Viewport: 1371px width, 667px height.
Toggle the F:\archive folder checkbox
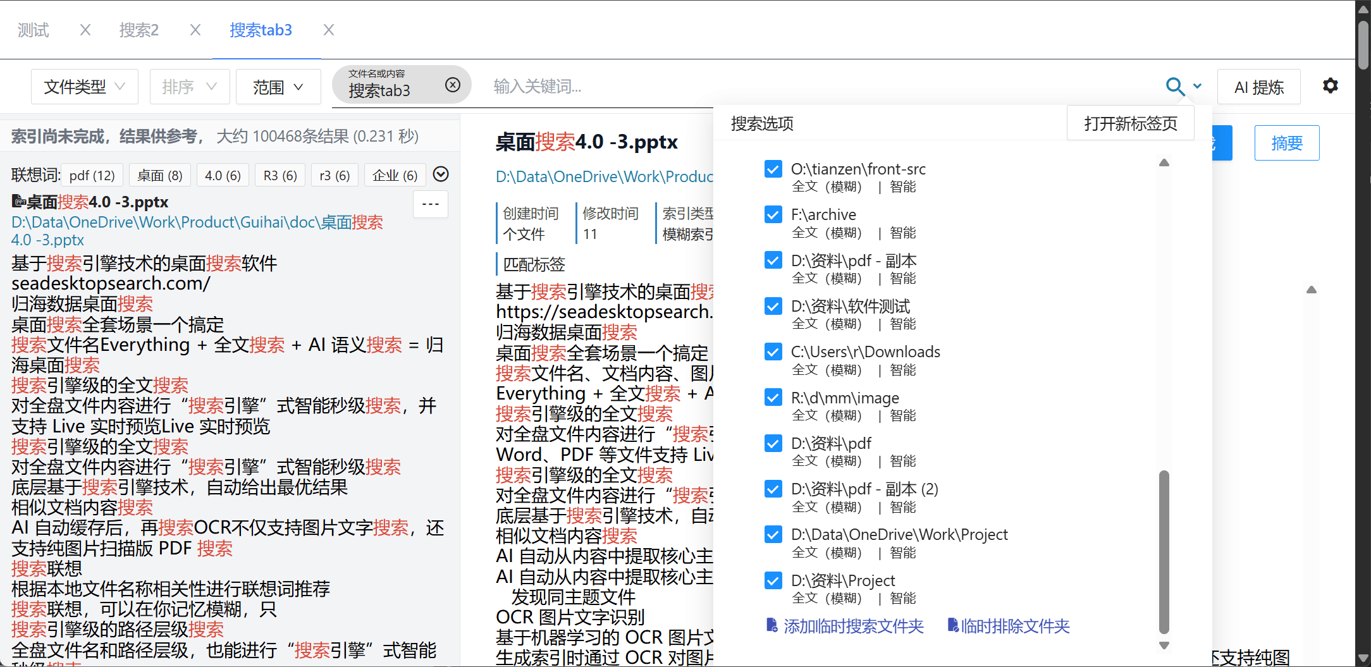pos(773,214)
